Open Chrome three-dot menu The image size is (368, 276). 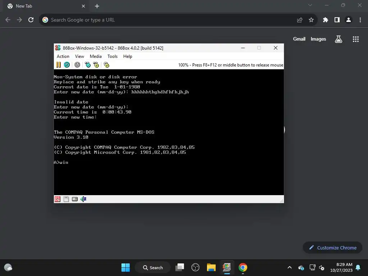pyautogui.click(x=360, y=20)
